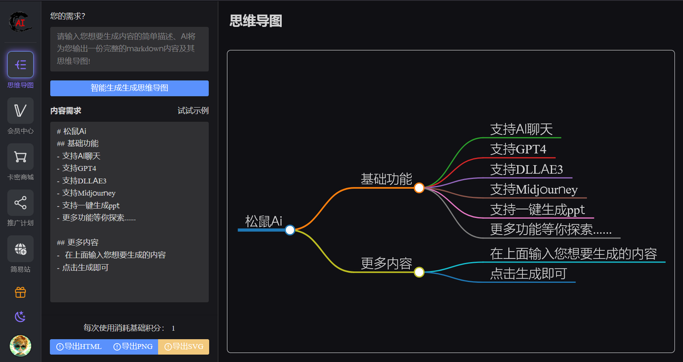Click '## 更多内容' line in editor

(77, 242)
